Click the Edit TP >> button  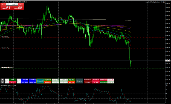(103, 82)
